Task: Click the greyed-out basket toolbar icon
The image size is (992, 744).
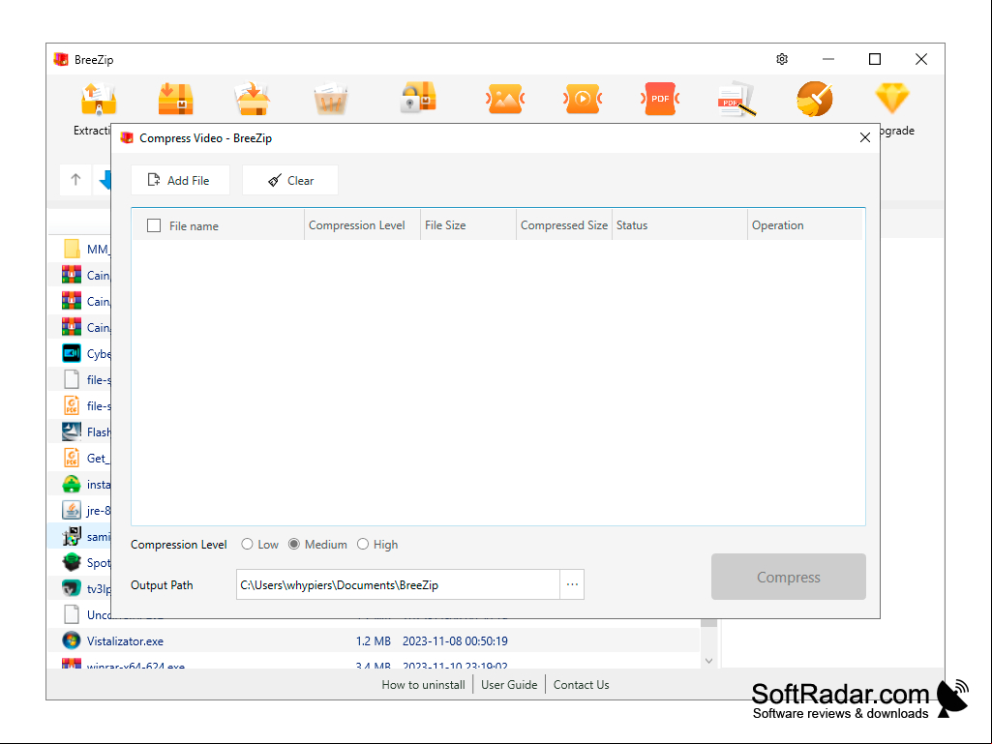Action: click(330, 99)
